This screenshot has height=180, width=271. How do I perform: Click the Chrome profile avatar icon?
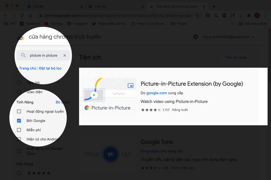point(257,16)
